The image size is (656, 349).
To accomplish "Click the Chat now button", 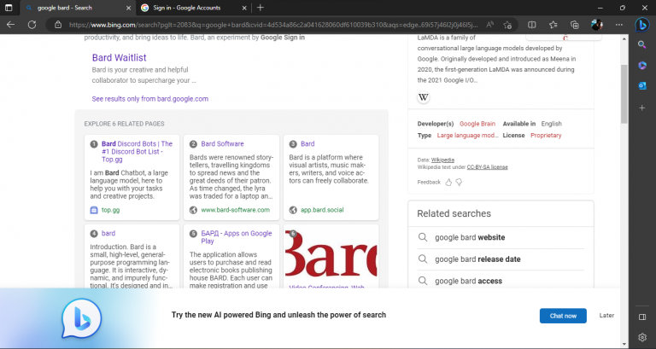I will point(563,316).
